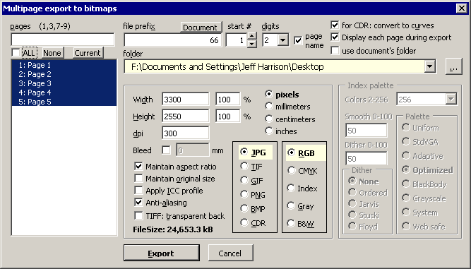471x269 pixels.
Task: Select Gray color mode
Action: point(291,205)
